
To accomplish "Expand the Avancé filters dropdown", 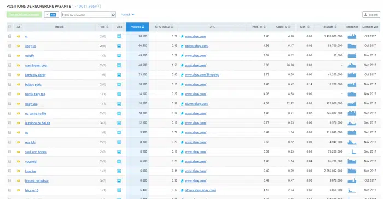I will click(127, 15).
